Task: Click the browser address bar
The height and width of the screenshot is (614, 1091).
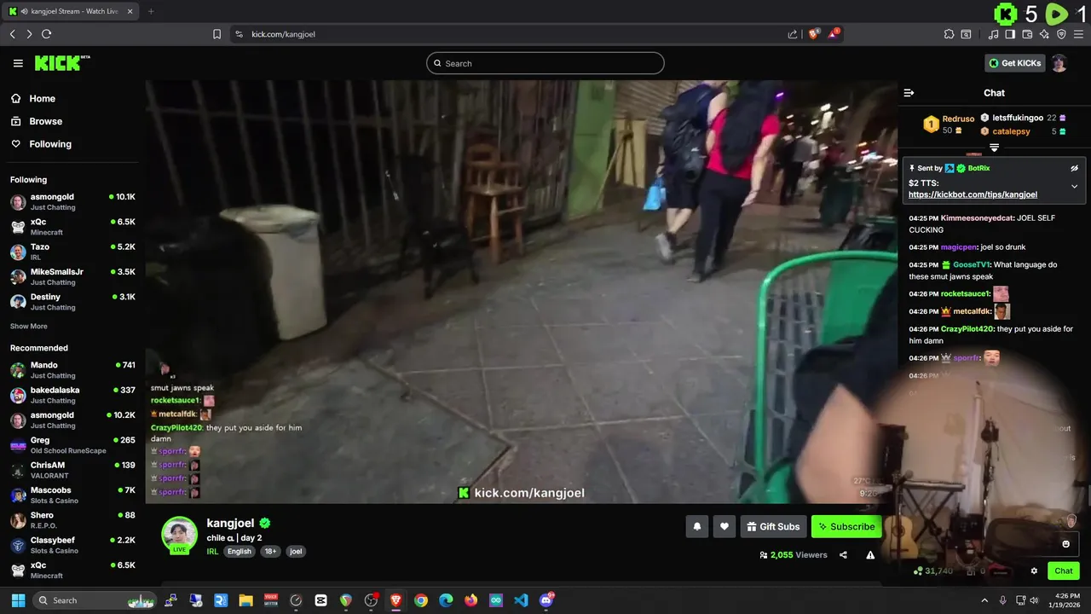Action: [x=511, y=34]
